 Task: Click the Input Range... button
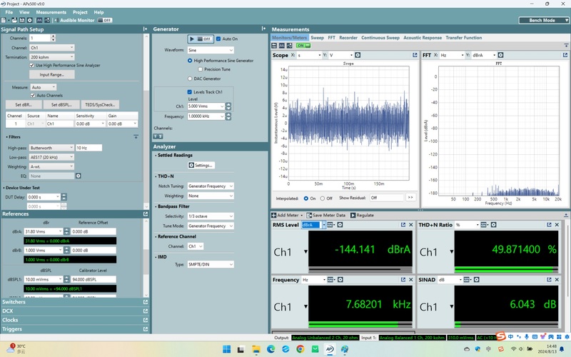51,74
